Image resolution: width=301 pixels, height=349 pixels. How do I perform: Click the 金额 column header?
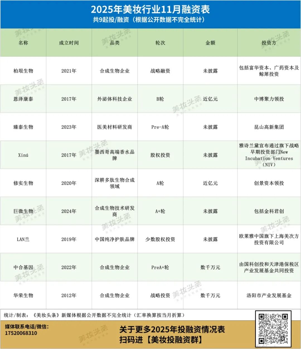[210, 43]
